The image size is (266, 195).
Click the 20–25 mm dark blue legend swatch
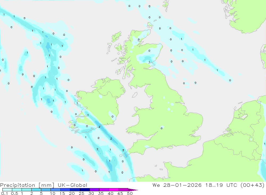coord(75,190)
